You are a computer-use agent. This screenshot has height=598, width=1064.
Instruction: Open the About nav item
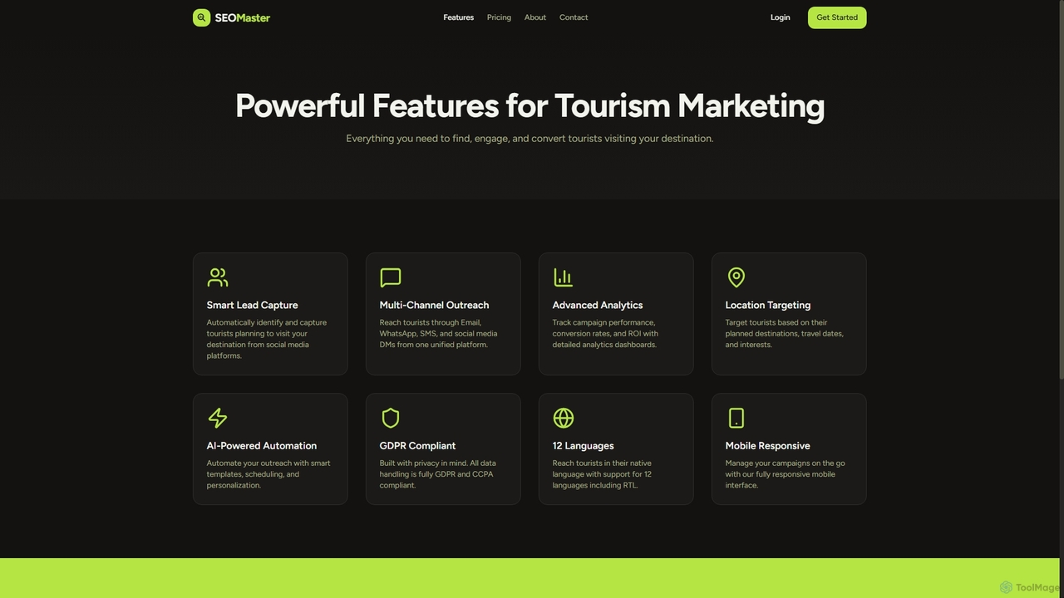click(x=535, y=17)
